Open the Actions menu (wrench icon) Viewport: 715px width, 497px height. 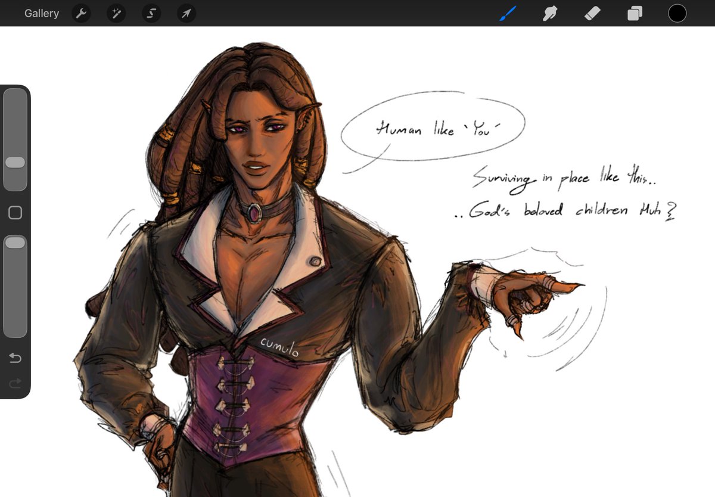(x=81, y=13)
